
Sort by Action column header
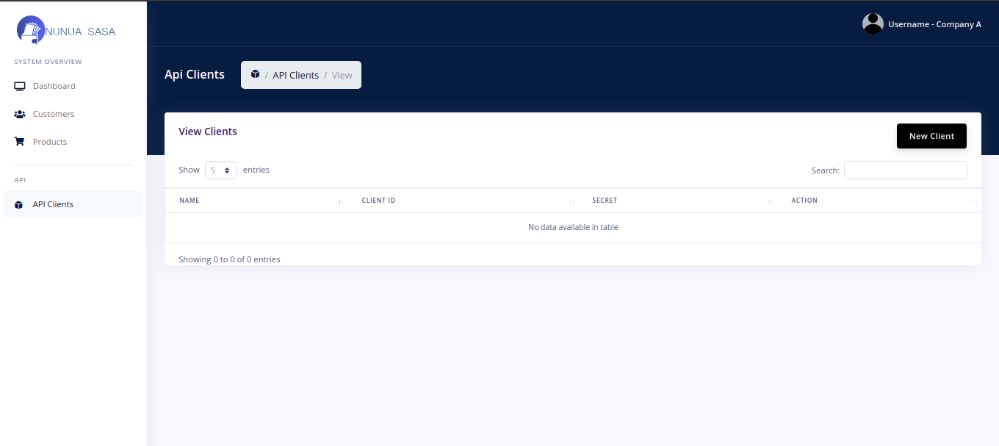point(804,201)
